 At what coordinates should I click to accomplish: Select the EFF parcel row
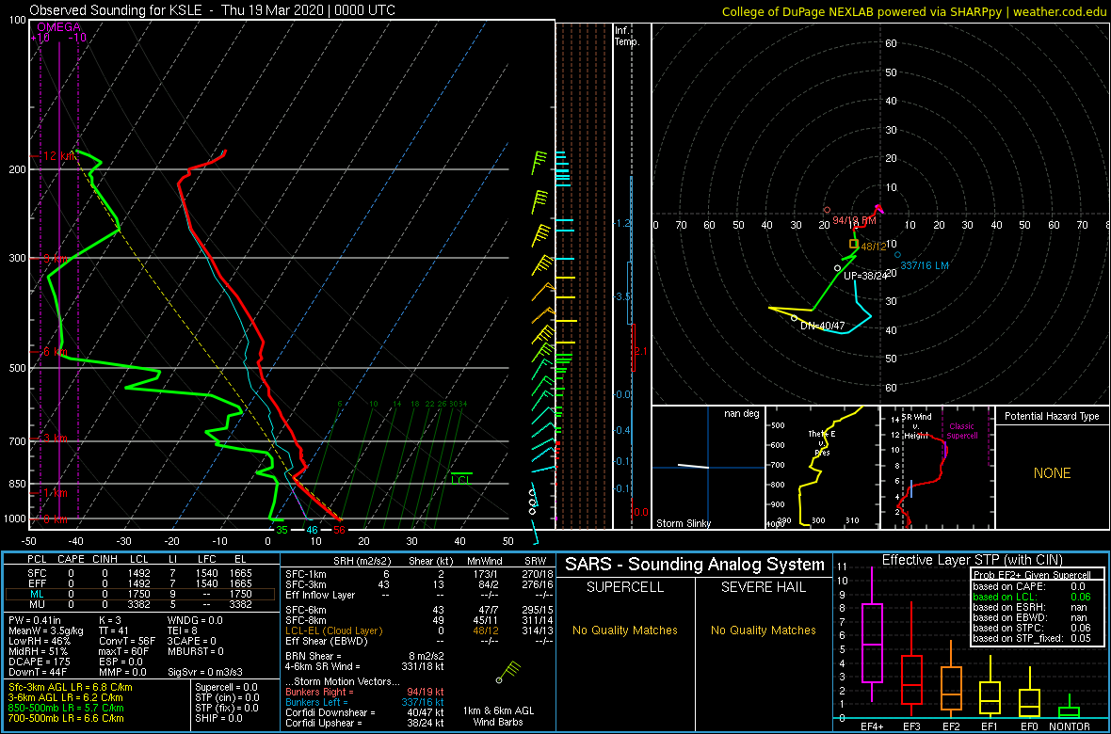point(140,583)
